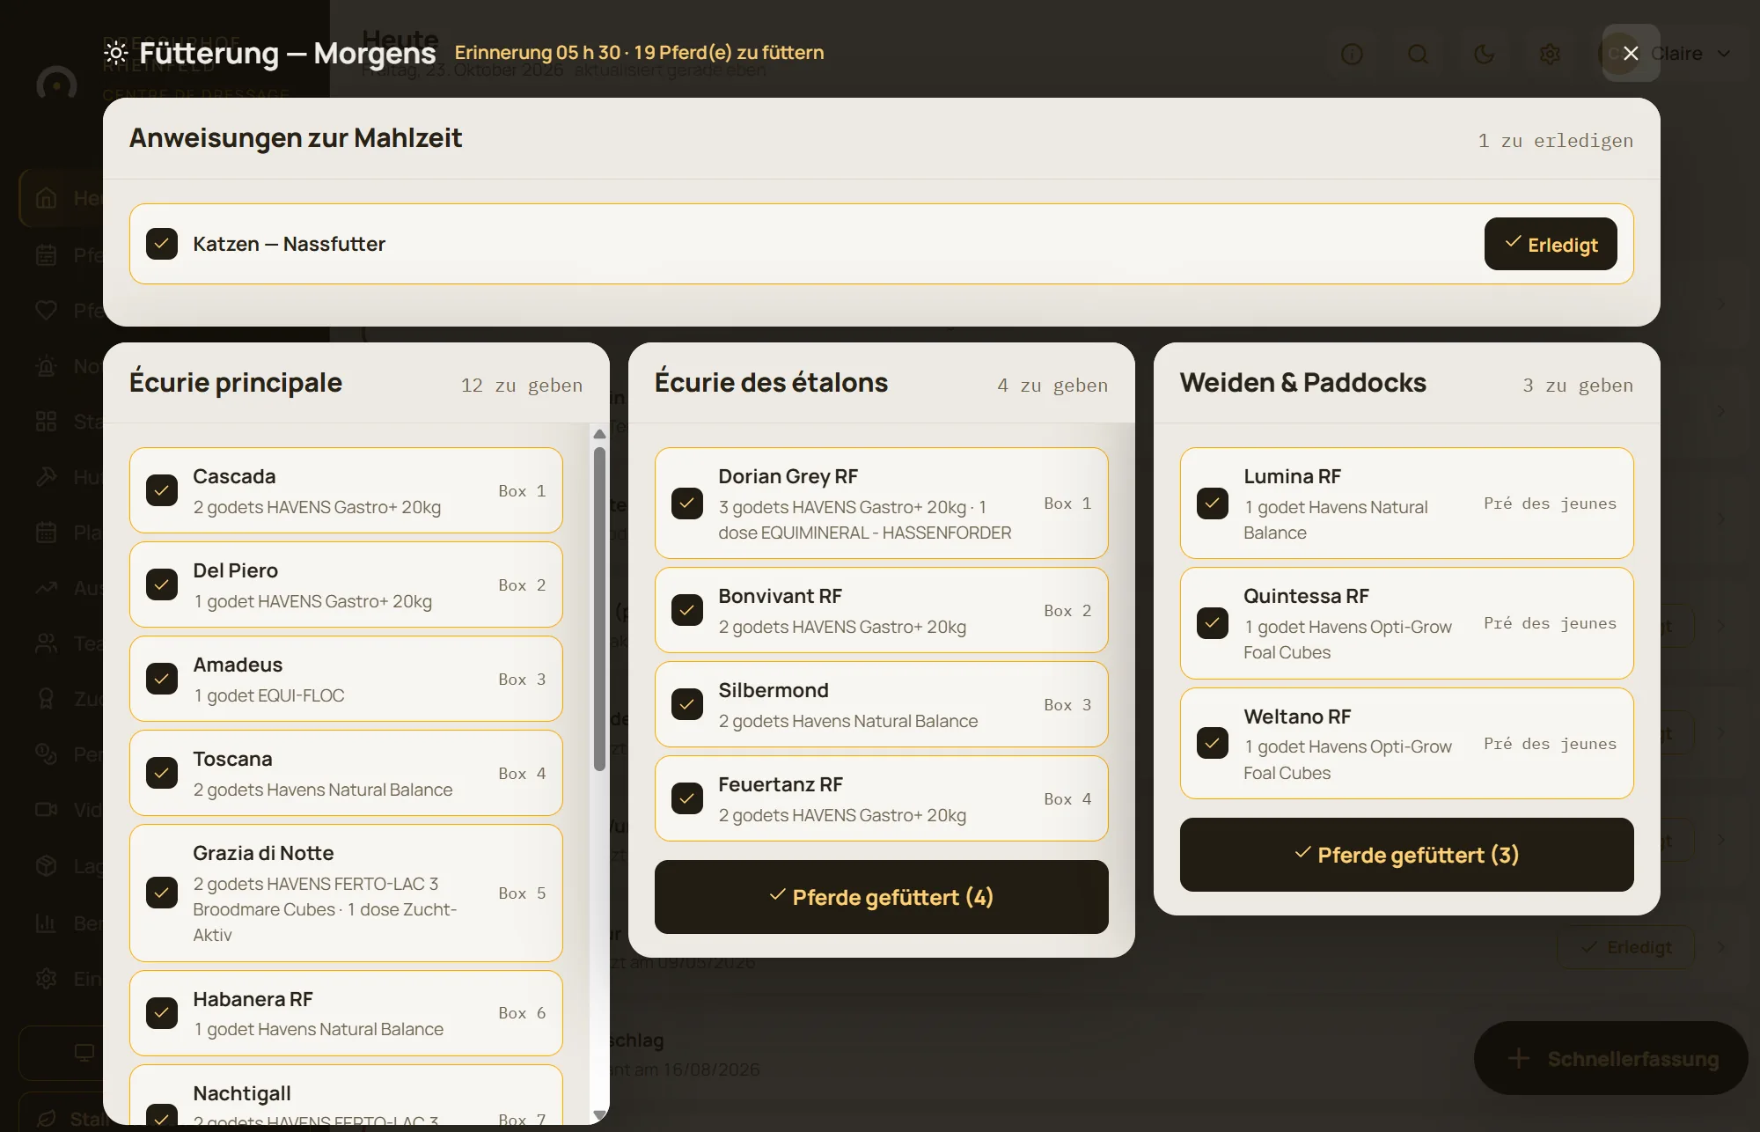Toggle Grazia di Notte checkbox
The width and height of the screenshot is (1760, 1132).
[x=162, y=893]
